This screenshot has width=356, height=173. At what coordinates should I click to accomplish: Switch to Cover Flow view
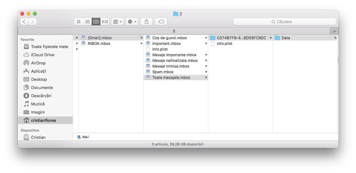point(104,22)
